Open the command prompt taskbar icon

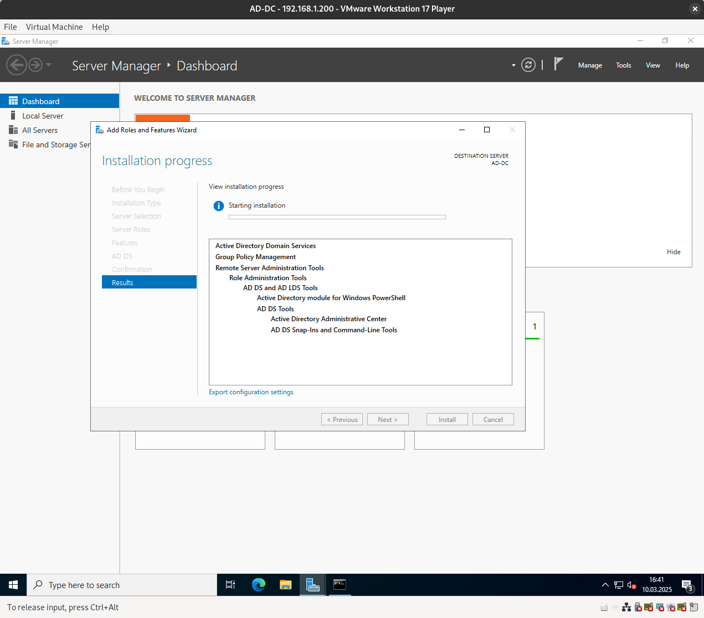pos(340,585)
